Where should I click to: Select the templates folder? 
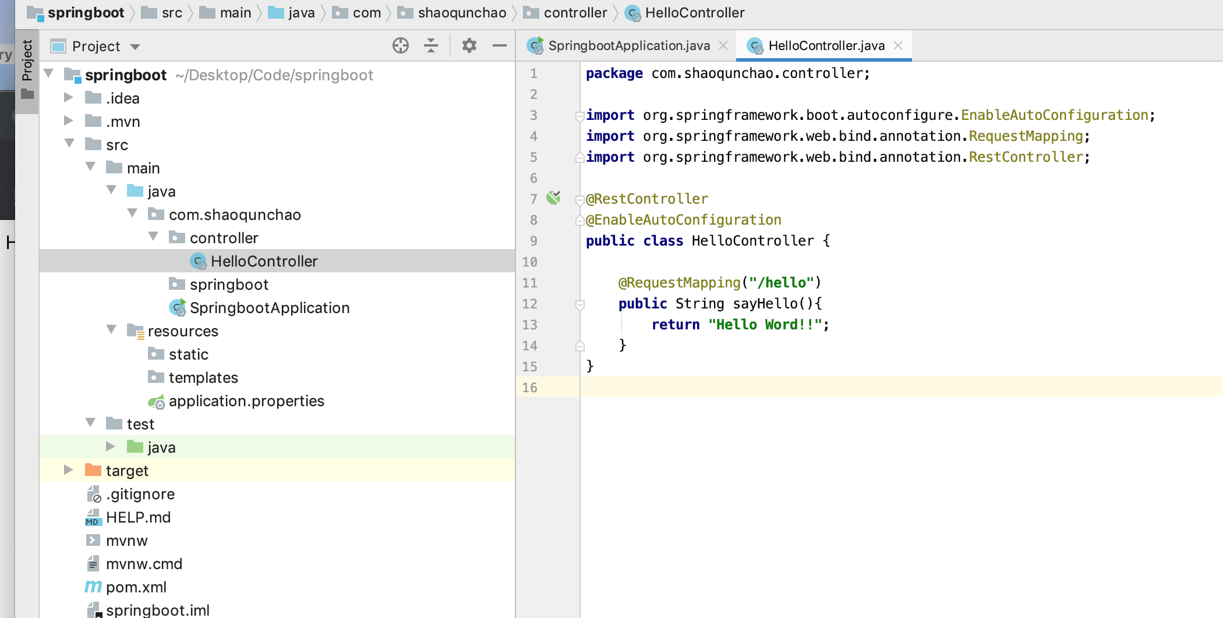pos(203,378)
